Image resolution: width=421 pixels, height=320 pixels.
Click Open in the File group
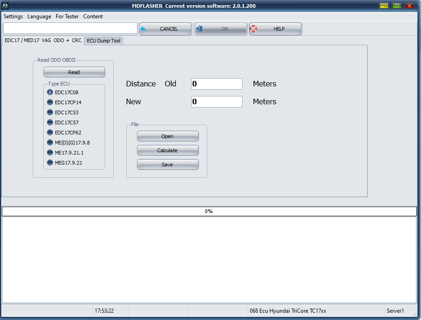[x=168, y=136]
